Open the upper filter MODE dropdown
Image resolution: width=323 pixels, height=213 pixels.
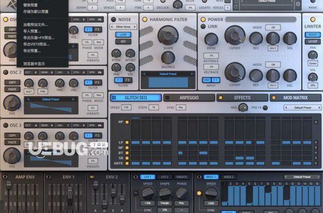[273, 27]
